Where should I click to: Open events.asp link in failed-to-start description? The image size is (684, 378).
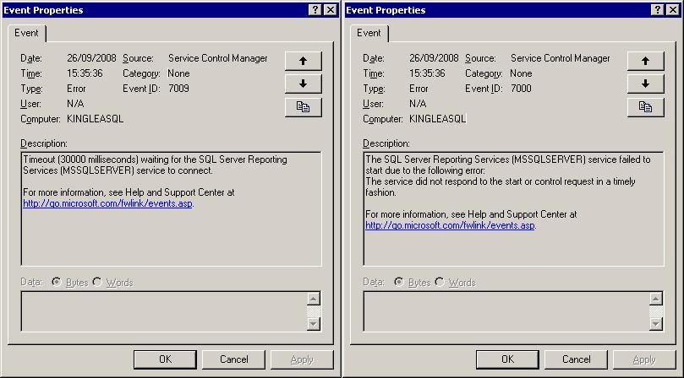[450, 225]
